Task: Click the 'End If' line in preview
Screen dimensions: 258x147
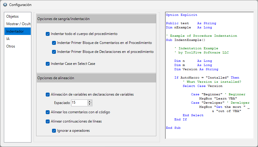Action: (181, 120)
